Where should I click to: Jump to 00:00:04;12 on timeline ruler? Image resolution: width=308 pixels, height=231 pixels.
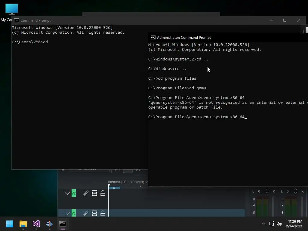click(x=138, y=182)
